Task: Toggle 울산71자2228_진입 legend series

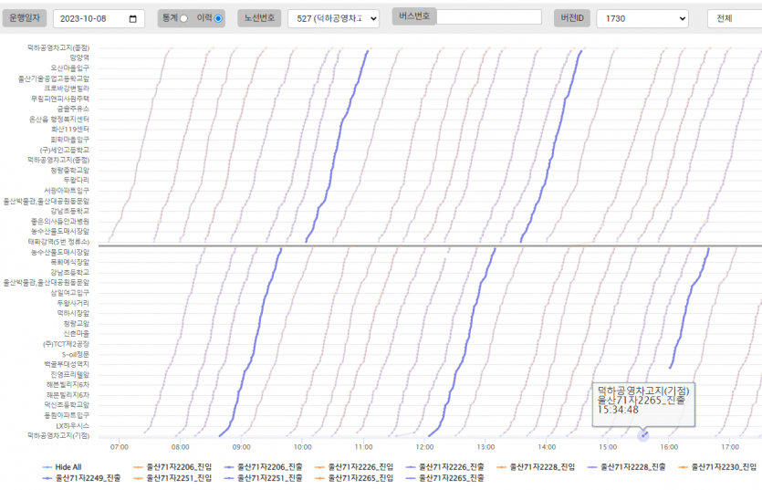Action: pyautogui.click(x=542, y=466)
